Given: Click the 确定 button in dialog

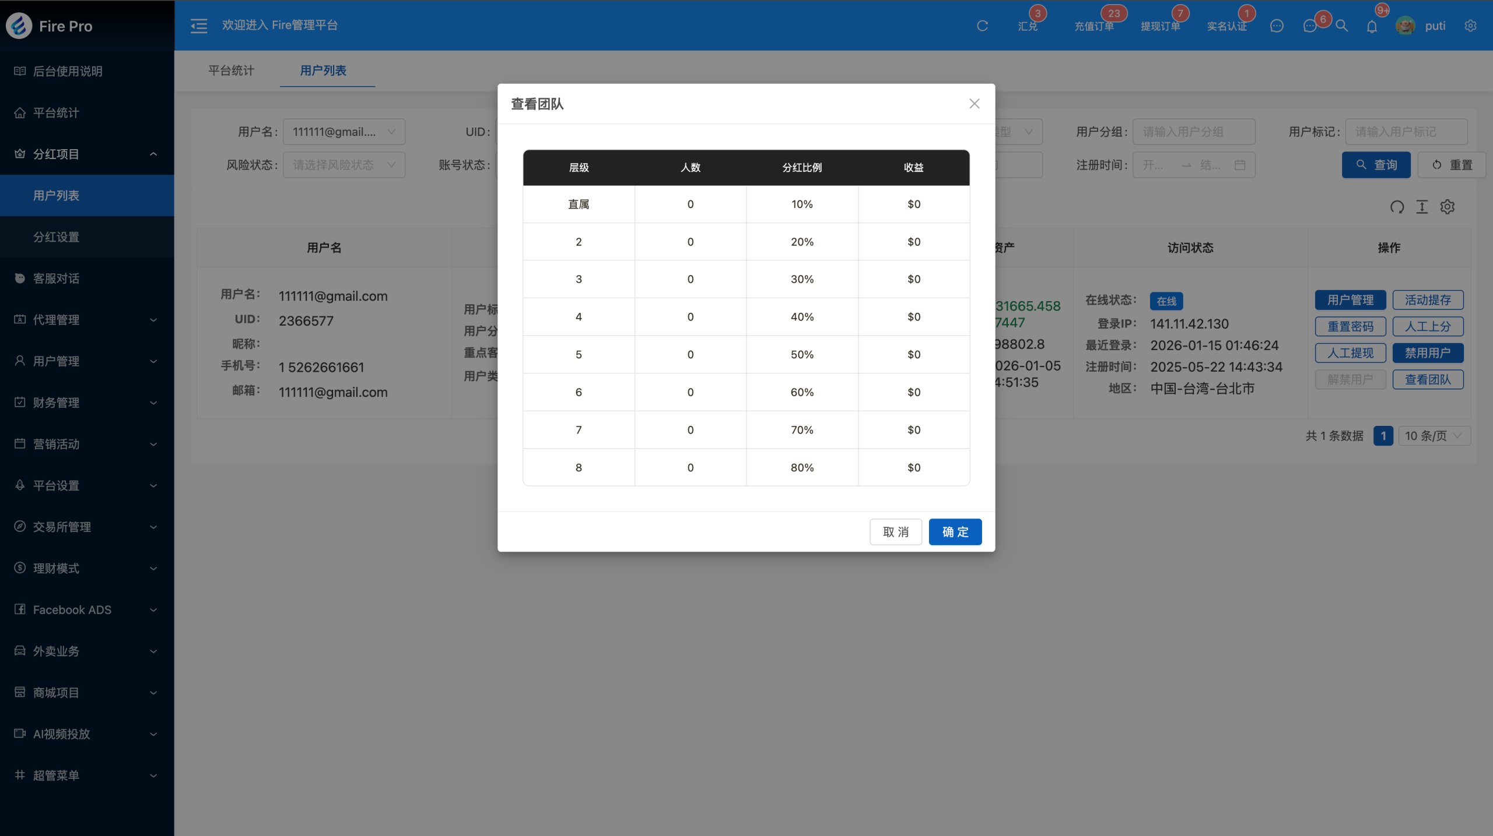Looking at the screenshot, I should [x=955, y=532].
